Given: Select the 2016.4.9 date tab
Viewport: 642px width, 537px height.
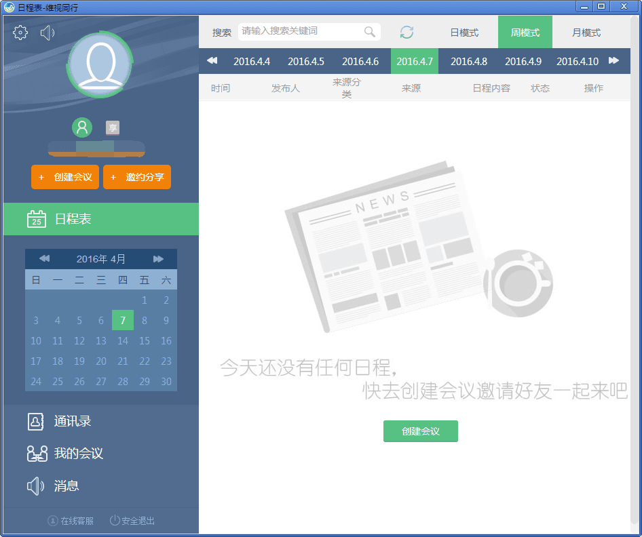Looking at the screenshot, I should [523, 60].
